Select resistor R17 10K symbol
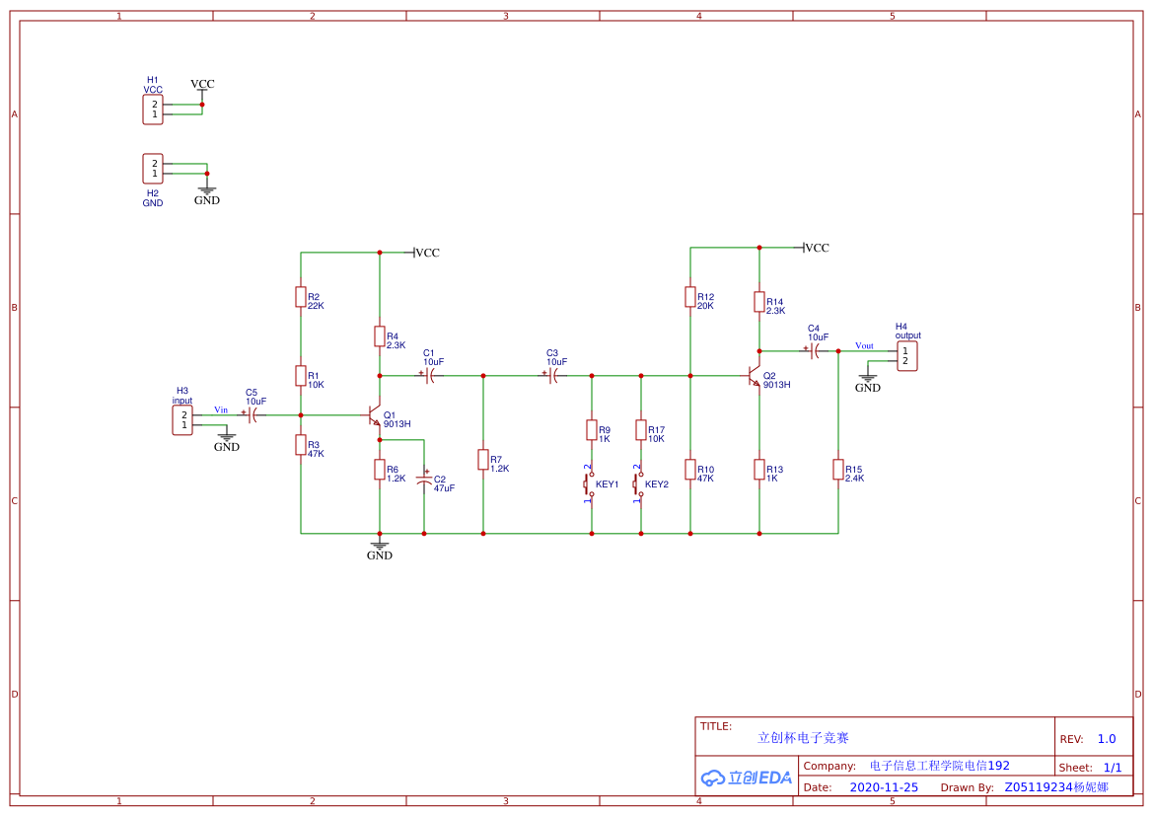The width and height of the screenshot is (1153, 816). pyautogui.click(x=640, y=429)
